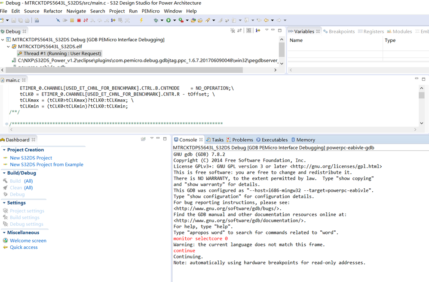The height and width of the screenshot is (282, 429).
Task: Select Thread #1 (Running : User Request)
Action: 59,54
